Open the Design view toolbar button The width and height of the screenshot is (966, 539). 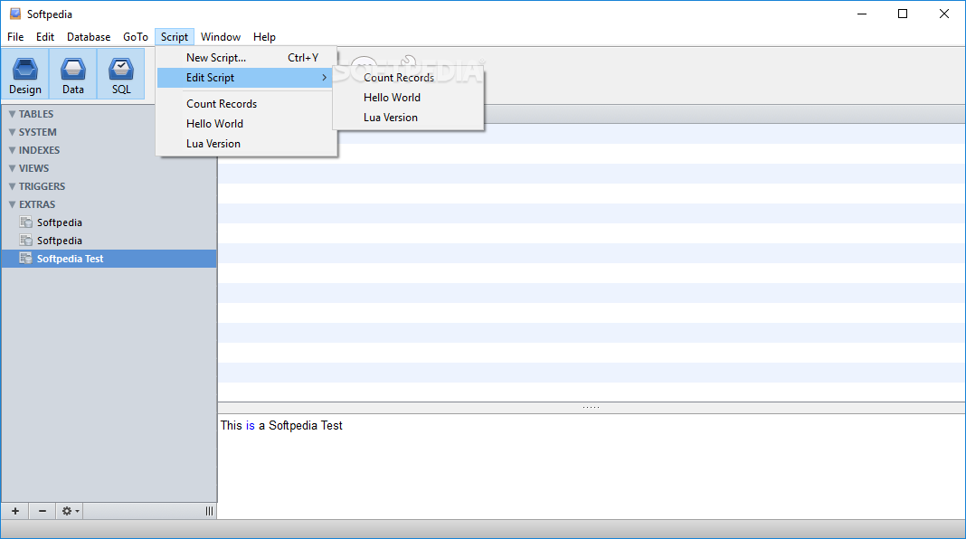(x=25, y=74)
